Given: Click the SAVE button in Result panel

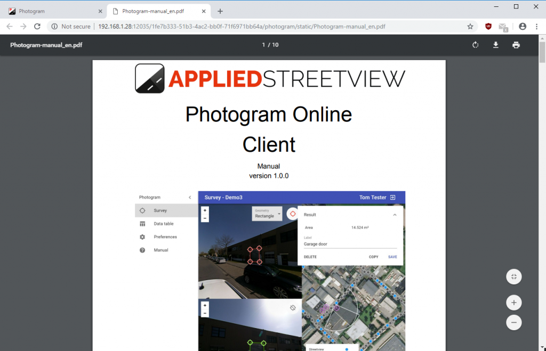Looking at the screenshot, I should pos(392,257).
